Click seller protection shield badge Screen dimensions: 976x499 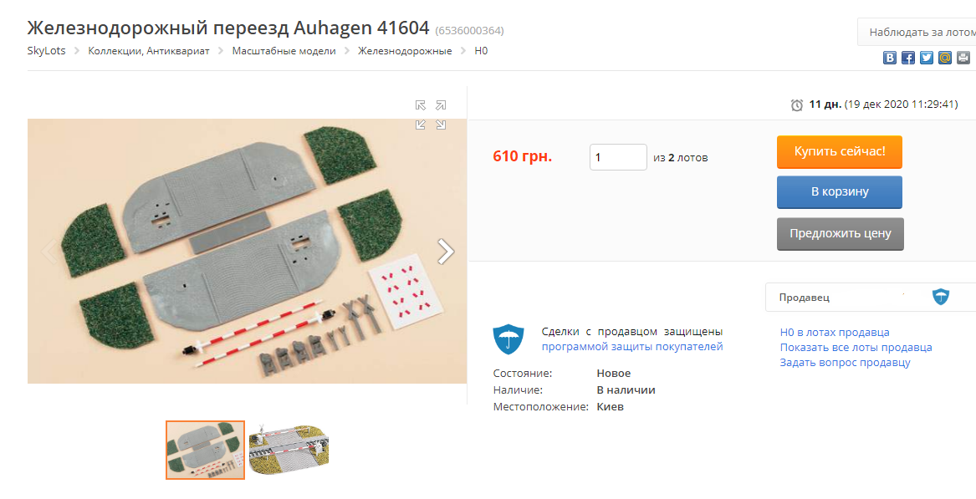(x=941, y=297)
